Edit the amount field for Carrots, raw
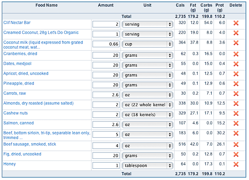 pyautogui.click(x=106, y=95)
